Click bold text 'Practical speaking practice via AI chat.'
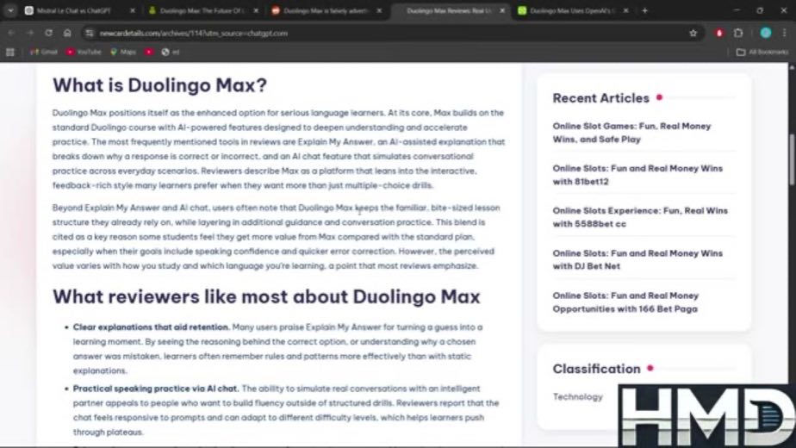The image size is (796, 448). pyautogui.click(x=156, y=389)
